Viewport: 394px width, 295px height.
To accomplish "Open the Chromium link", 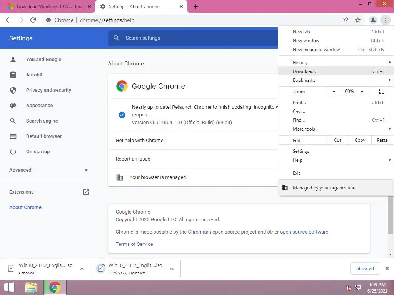I will pos(199,232).
